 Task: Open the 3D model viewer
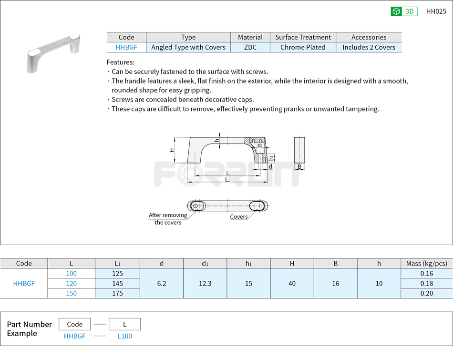click(404, 11)
